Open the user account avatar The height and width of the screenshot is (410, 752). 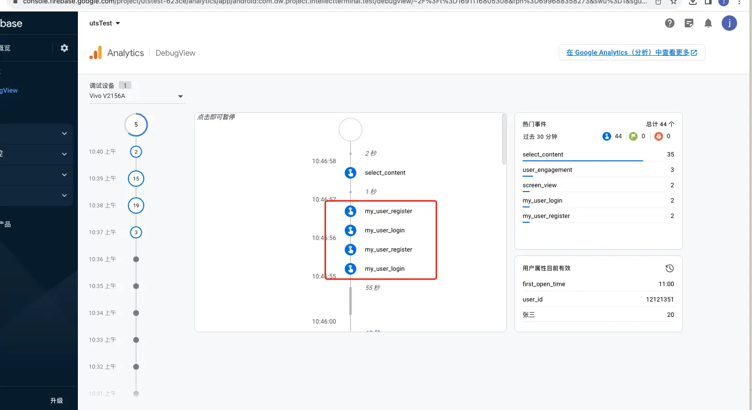[729, 23]
